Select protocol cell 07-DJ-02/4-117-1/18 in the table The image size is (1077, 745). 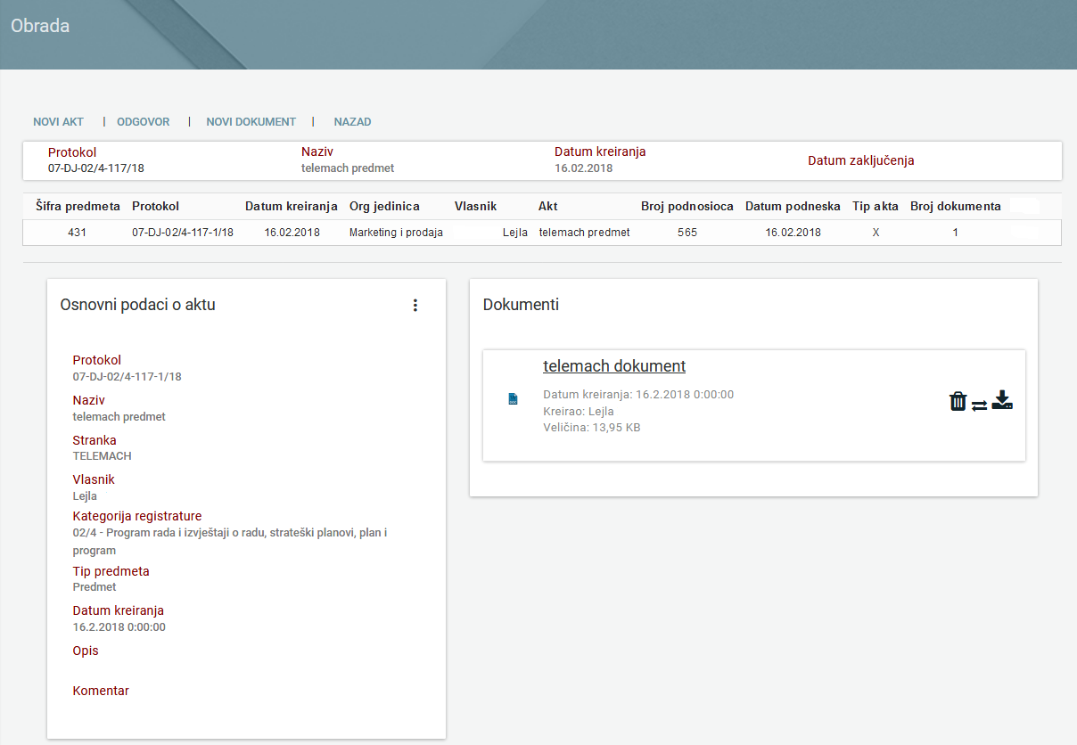point(183,233)
